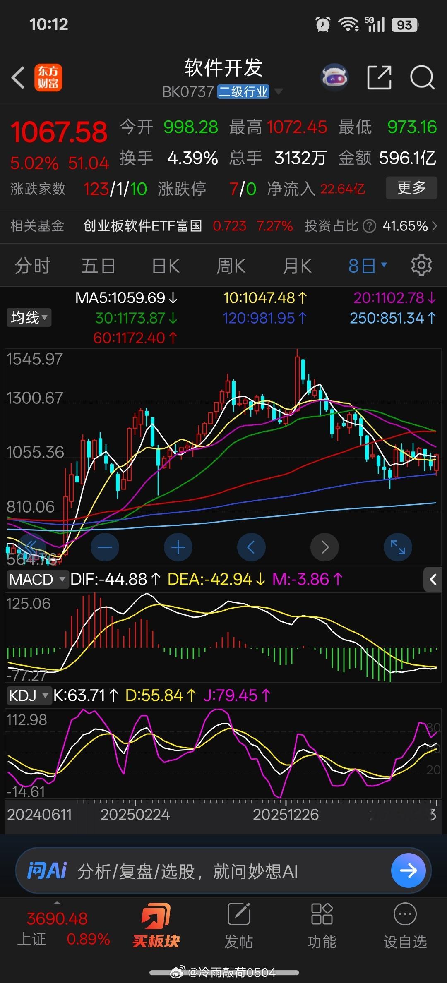
Task: Switch to 五日 tab
Action: pyautogui.click(x=98, y=266)
